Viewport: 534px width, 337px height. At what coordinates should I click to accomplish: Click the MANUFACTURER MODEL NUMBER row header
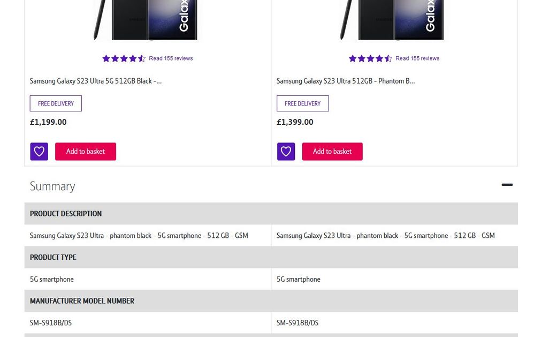pyautogui.click(x=82, y=301)
